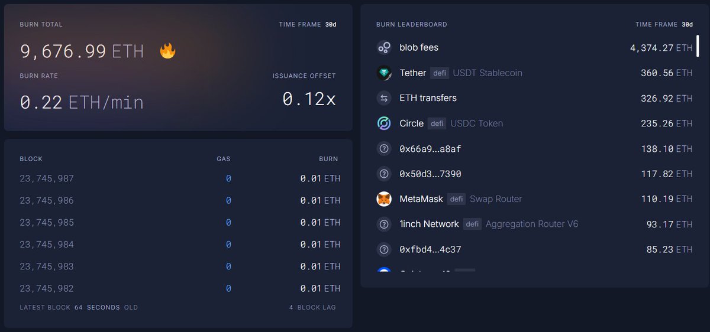
Task: Click the 110.19 ETH MetaMask amount
Action: click(x=667, y=199)
